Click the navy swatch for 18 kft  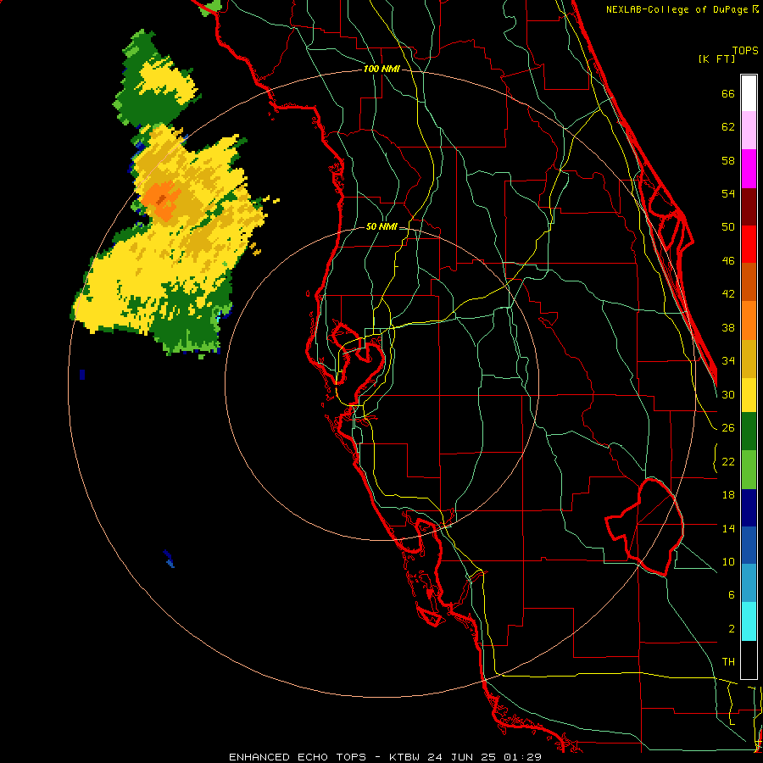[x=749, y=508]
